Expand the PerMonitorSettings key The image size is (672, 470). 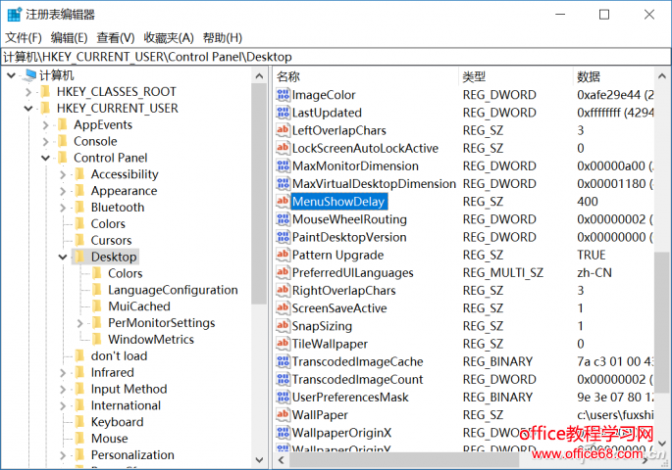tap(79, 323)
